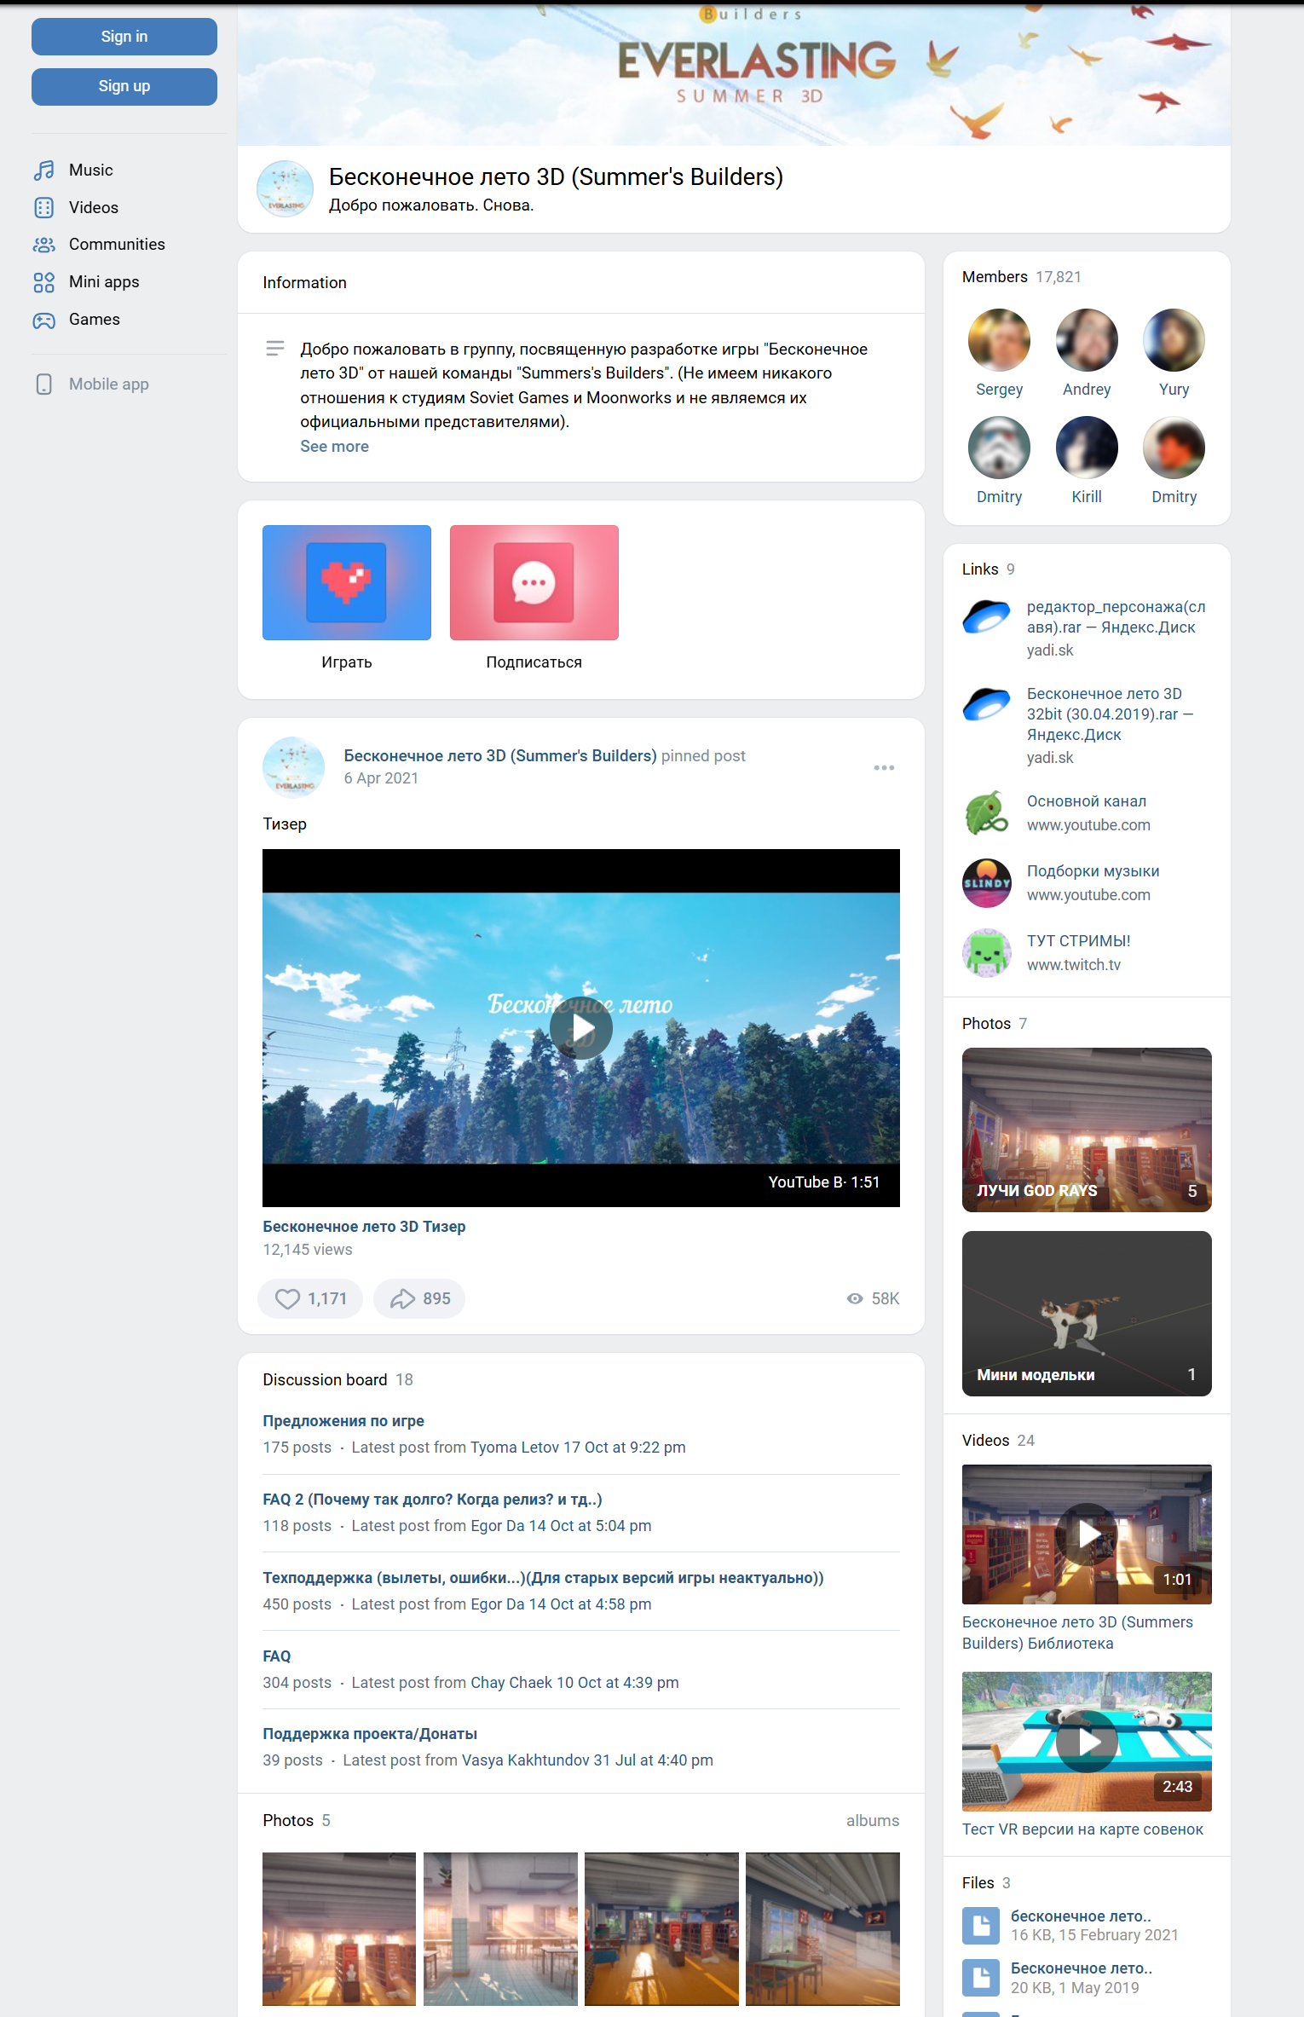Click the file icon for 16 KB document
Viewport: 1304px width, 2017px height.
click(981, 1925)
